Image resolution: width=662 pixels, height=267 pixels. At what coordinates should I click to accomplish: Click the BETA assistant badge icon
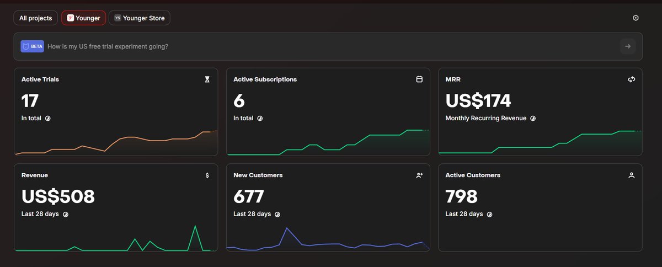tap(32, 46)
